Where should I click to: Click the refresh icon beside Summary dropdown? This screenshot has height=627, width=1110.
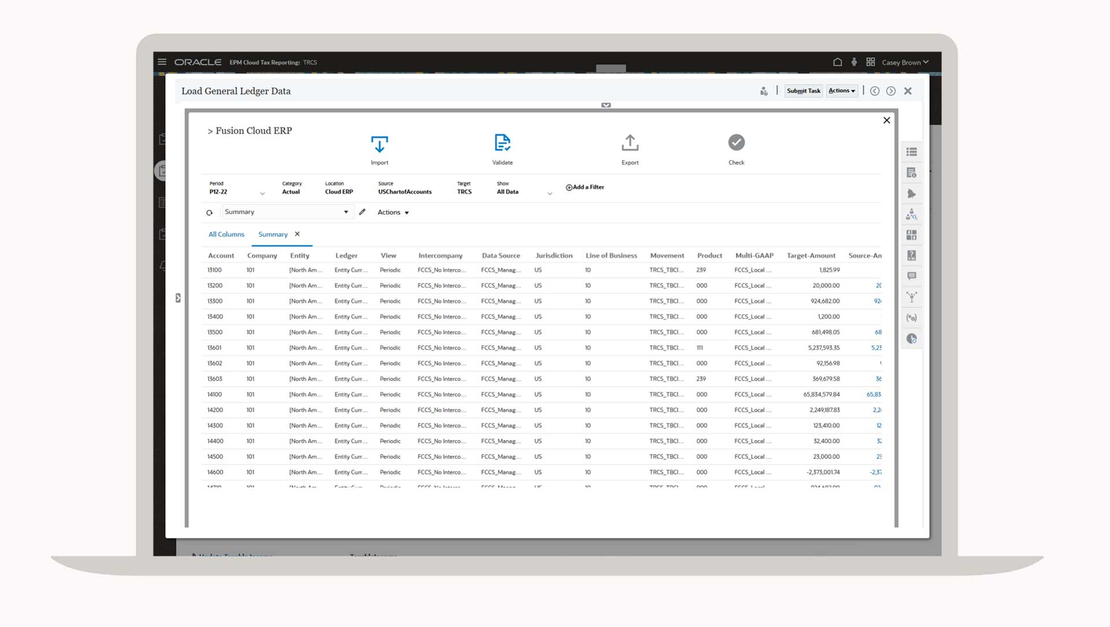209,213
